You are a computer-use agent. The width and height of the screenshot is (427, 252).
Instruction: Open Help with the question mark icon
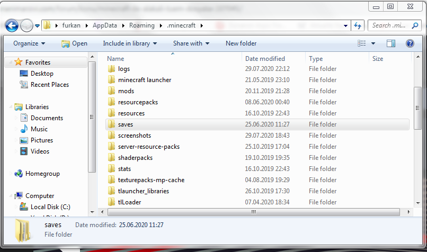[x=410, y=43]
